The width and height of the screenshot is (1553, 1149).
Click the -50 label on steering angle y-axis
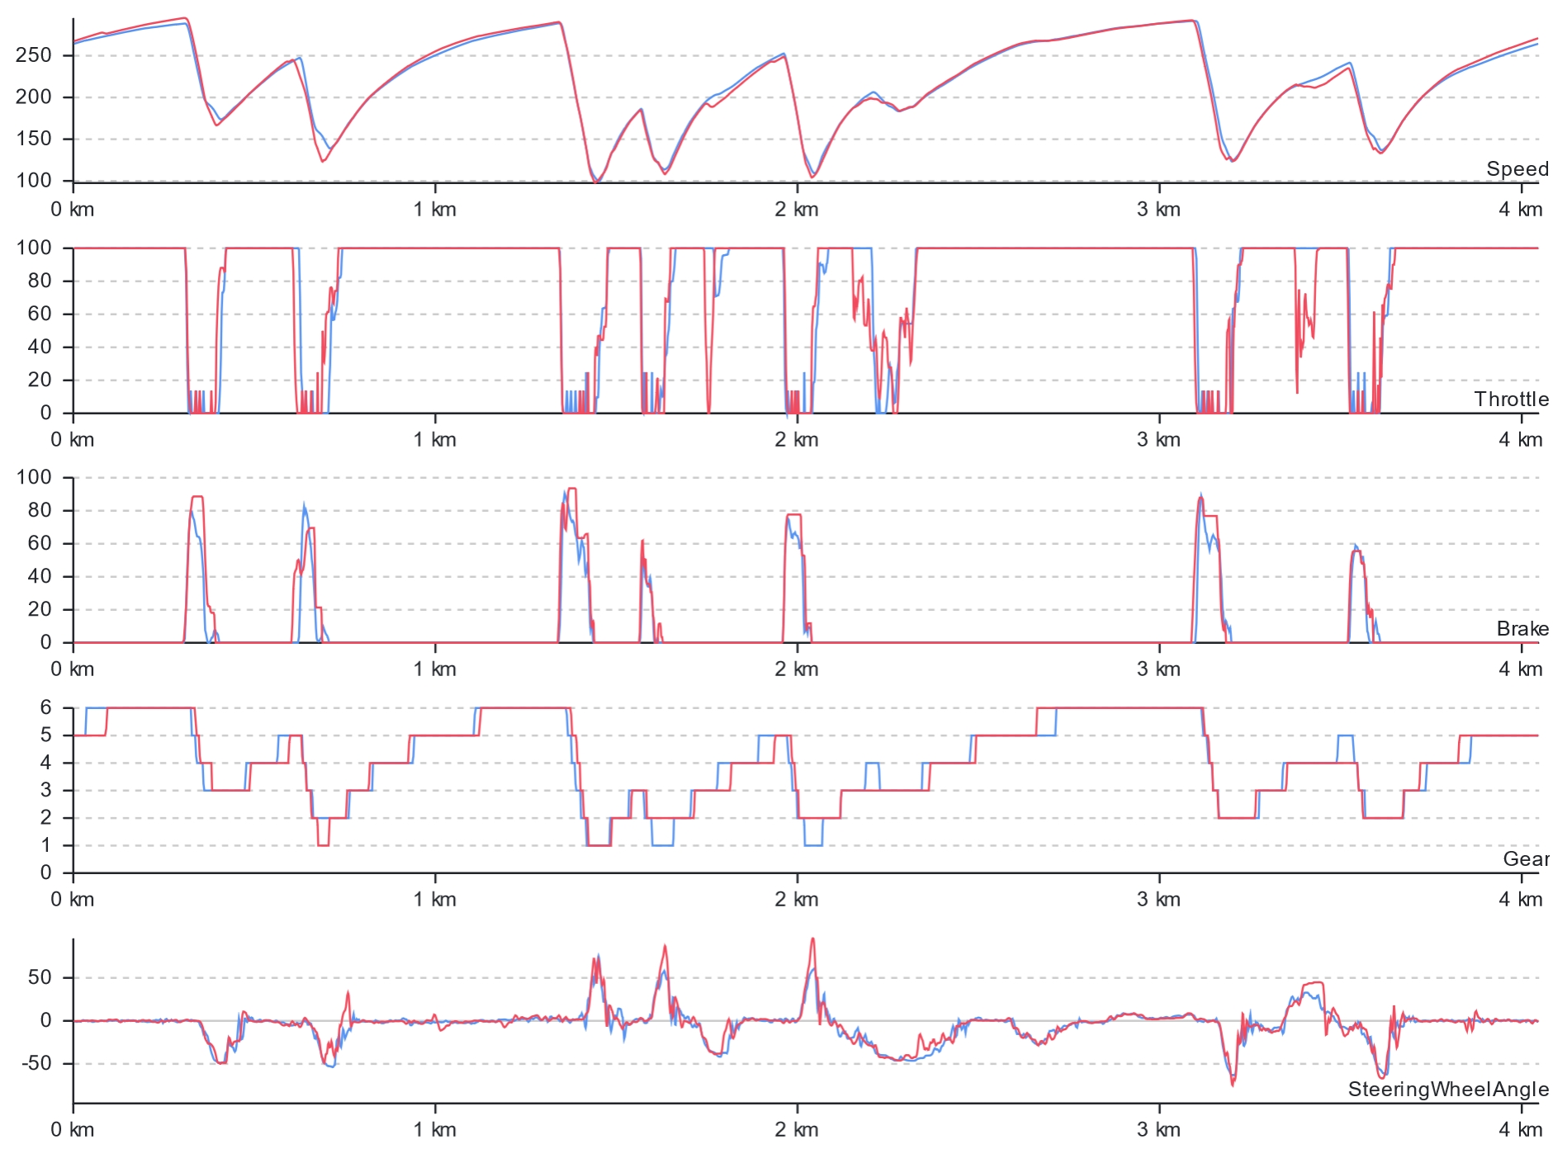(x=35, y=1063)
